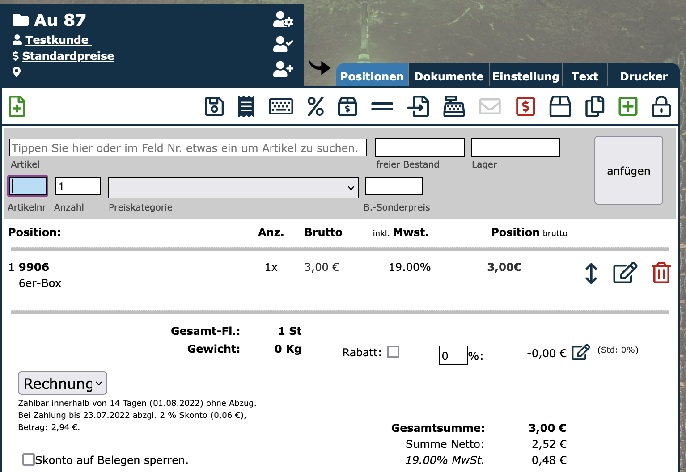Screen dimensions: 686x472
Task: Open the Preiskategorie dropdown
Action: pyautogui.click(x=233, y=188)
